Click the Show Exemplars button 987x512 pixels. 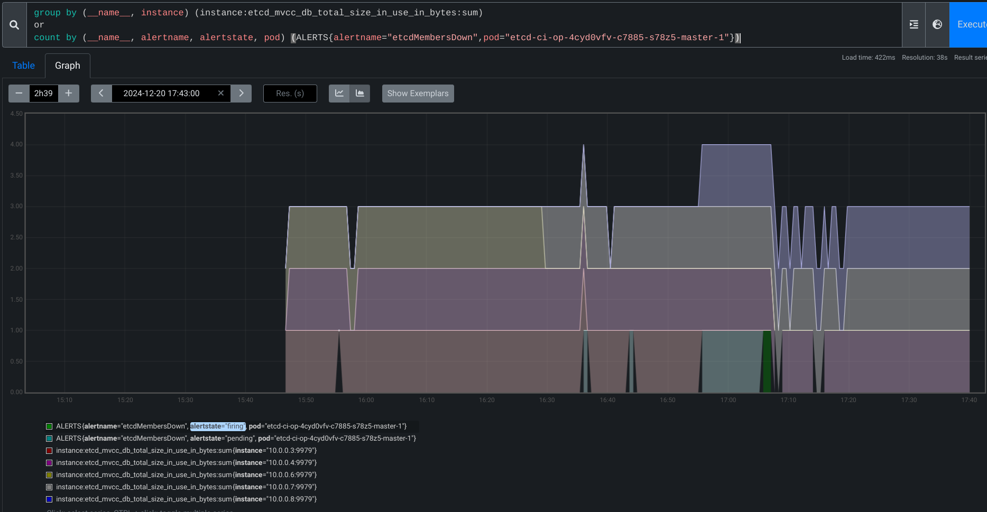(x=418, y=94)
